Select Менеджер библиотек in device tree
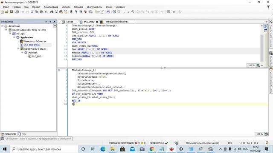Image resolution: width=273 pixels, height=153 pixels. pyautogui.click(x=35, y=41)
